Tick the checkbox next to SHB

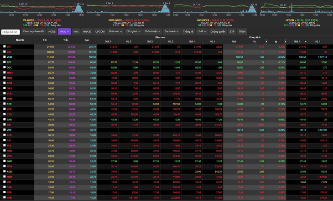(5, 197)
